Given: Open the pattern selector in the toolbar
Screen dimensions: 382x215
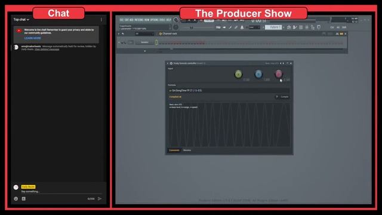Looking at the screenshot, I should tap(273, 27).
